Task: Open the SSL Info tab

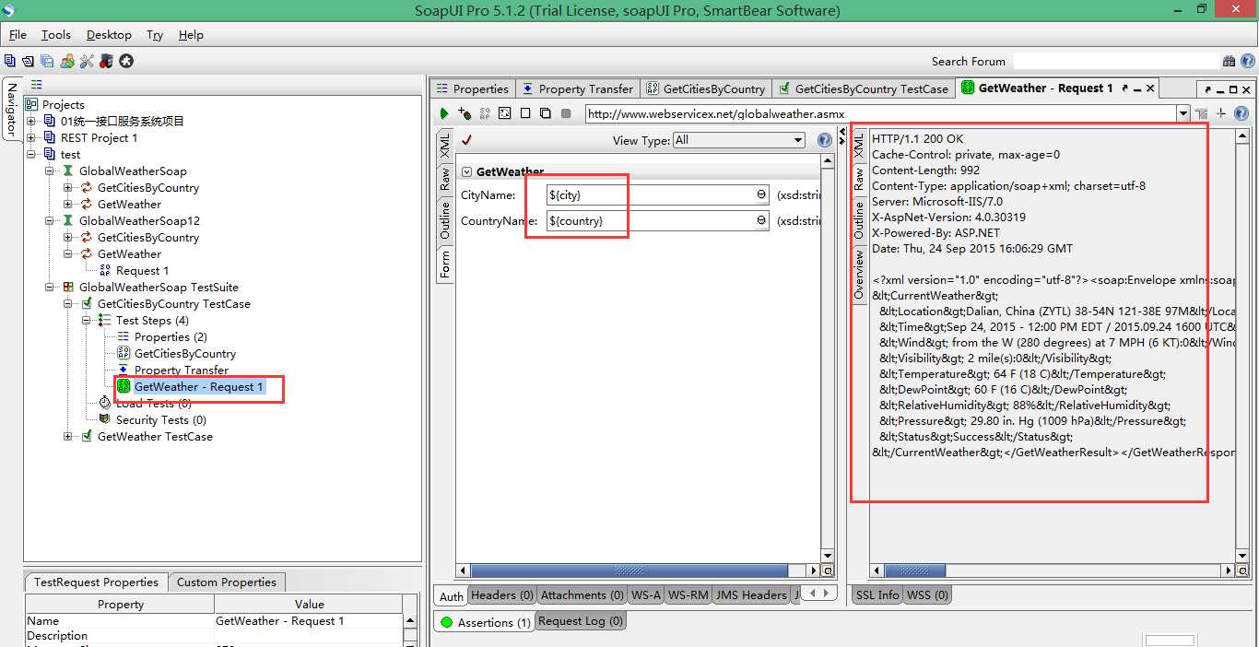Action: (x=877, y=594)
